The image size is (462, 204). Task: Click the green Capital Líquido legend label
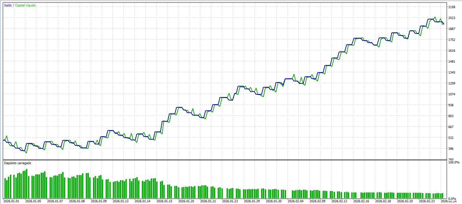click(25, 5)
